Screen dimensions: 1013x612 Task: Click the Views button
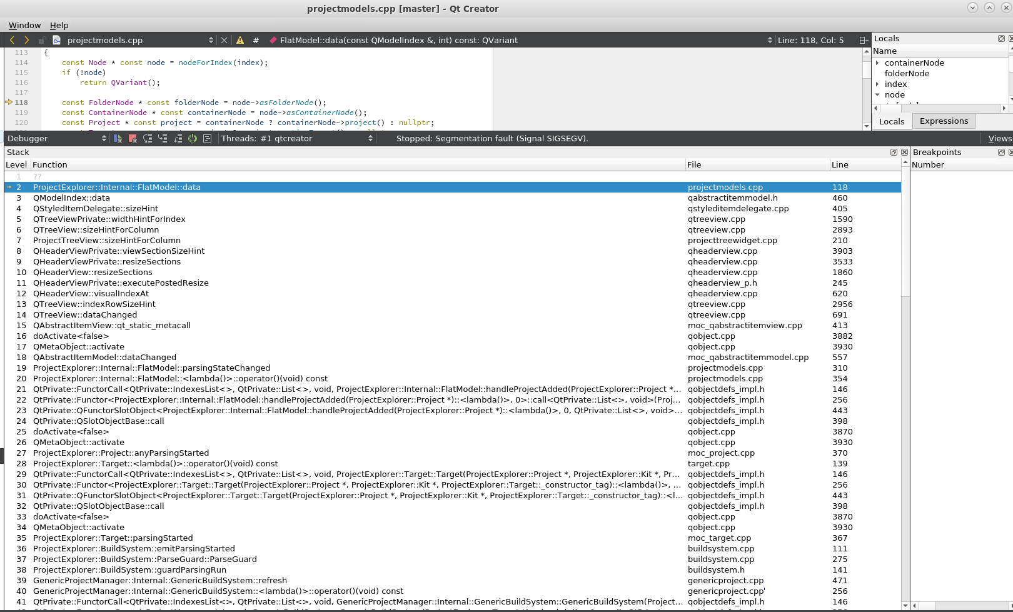click(x=999, y=139)
